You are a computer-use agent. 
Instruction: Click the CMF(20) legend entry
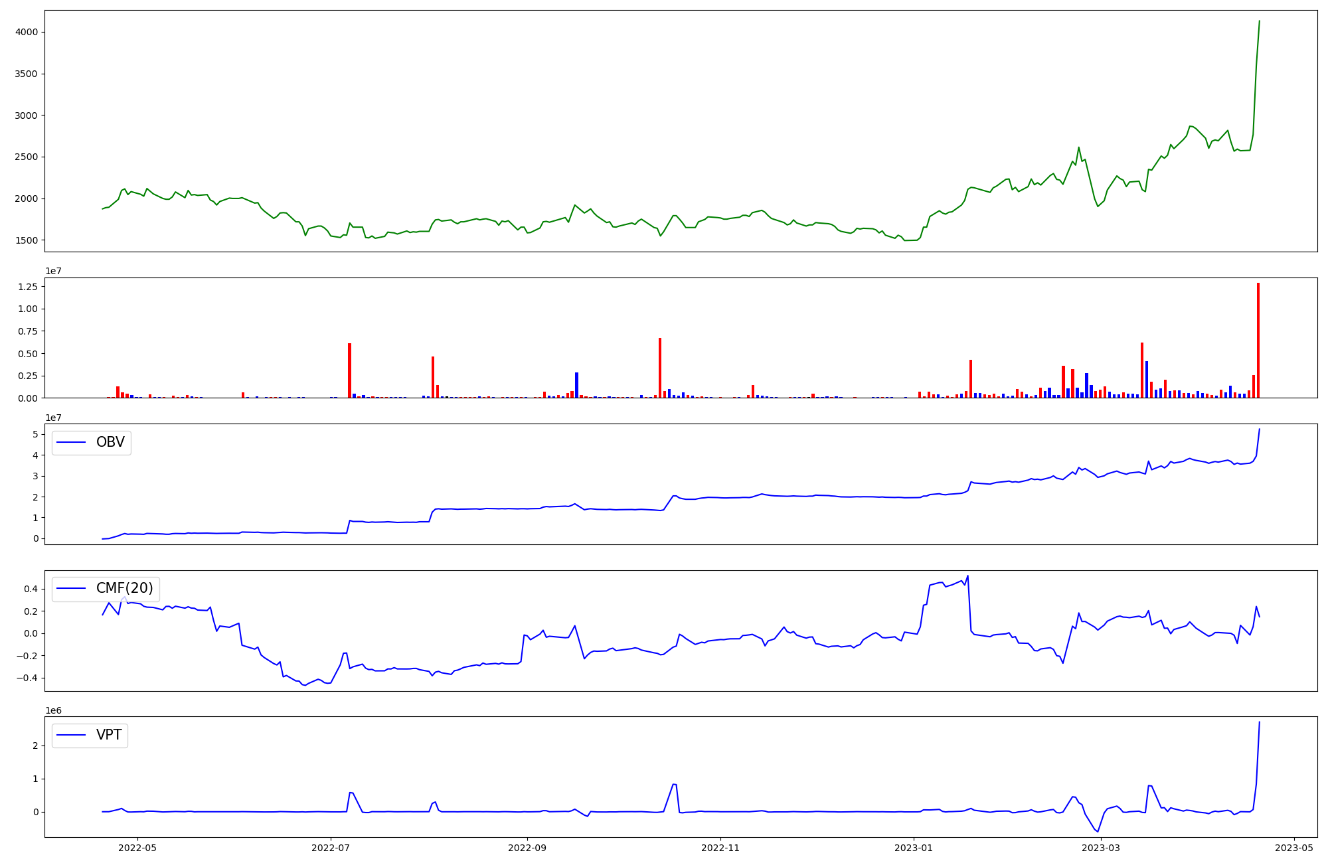point(124,588)
